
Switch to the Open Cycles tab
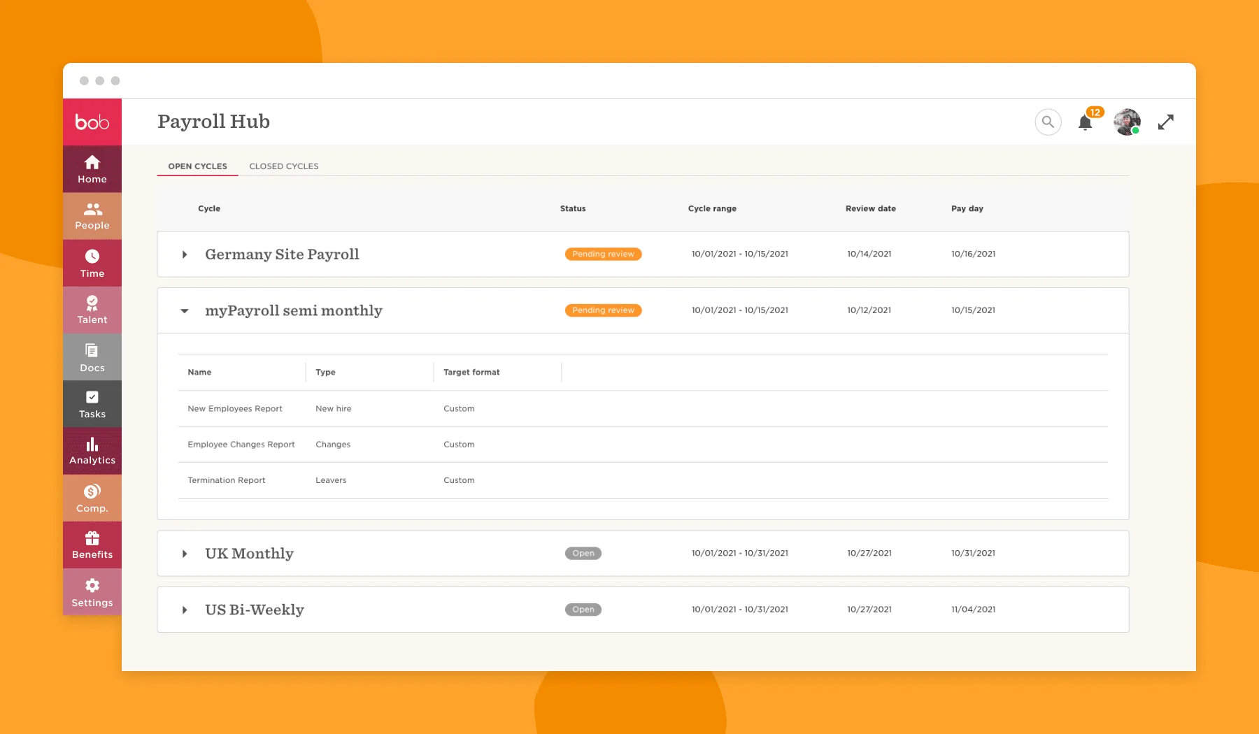(197, 166)
